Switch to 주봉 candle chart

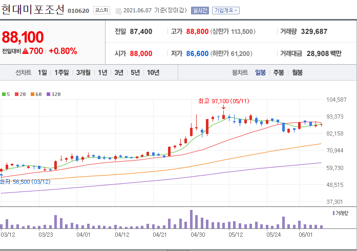(279, 72)
